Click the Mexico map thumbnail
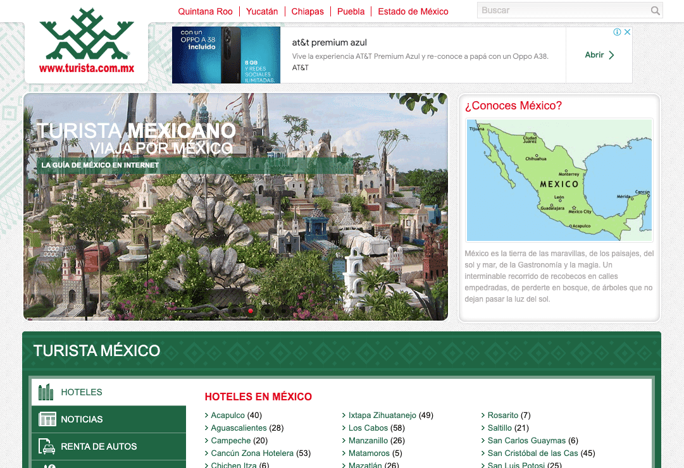The height and width of the screenshot is (468, 684). coord(559,180)
